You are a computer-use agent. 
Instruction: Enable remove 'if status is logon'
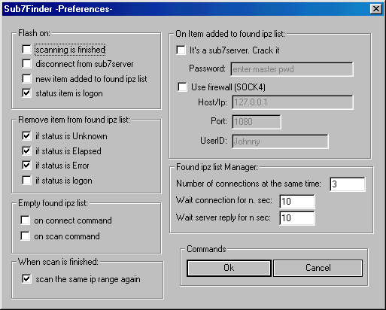point(26,180)
